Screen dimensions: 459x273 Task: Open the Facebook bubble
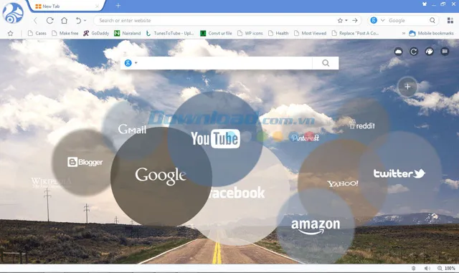pos(237,193)
